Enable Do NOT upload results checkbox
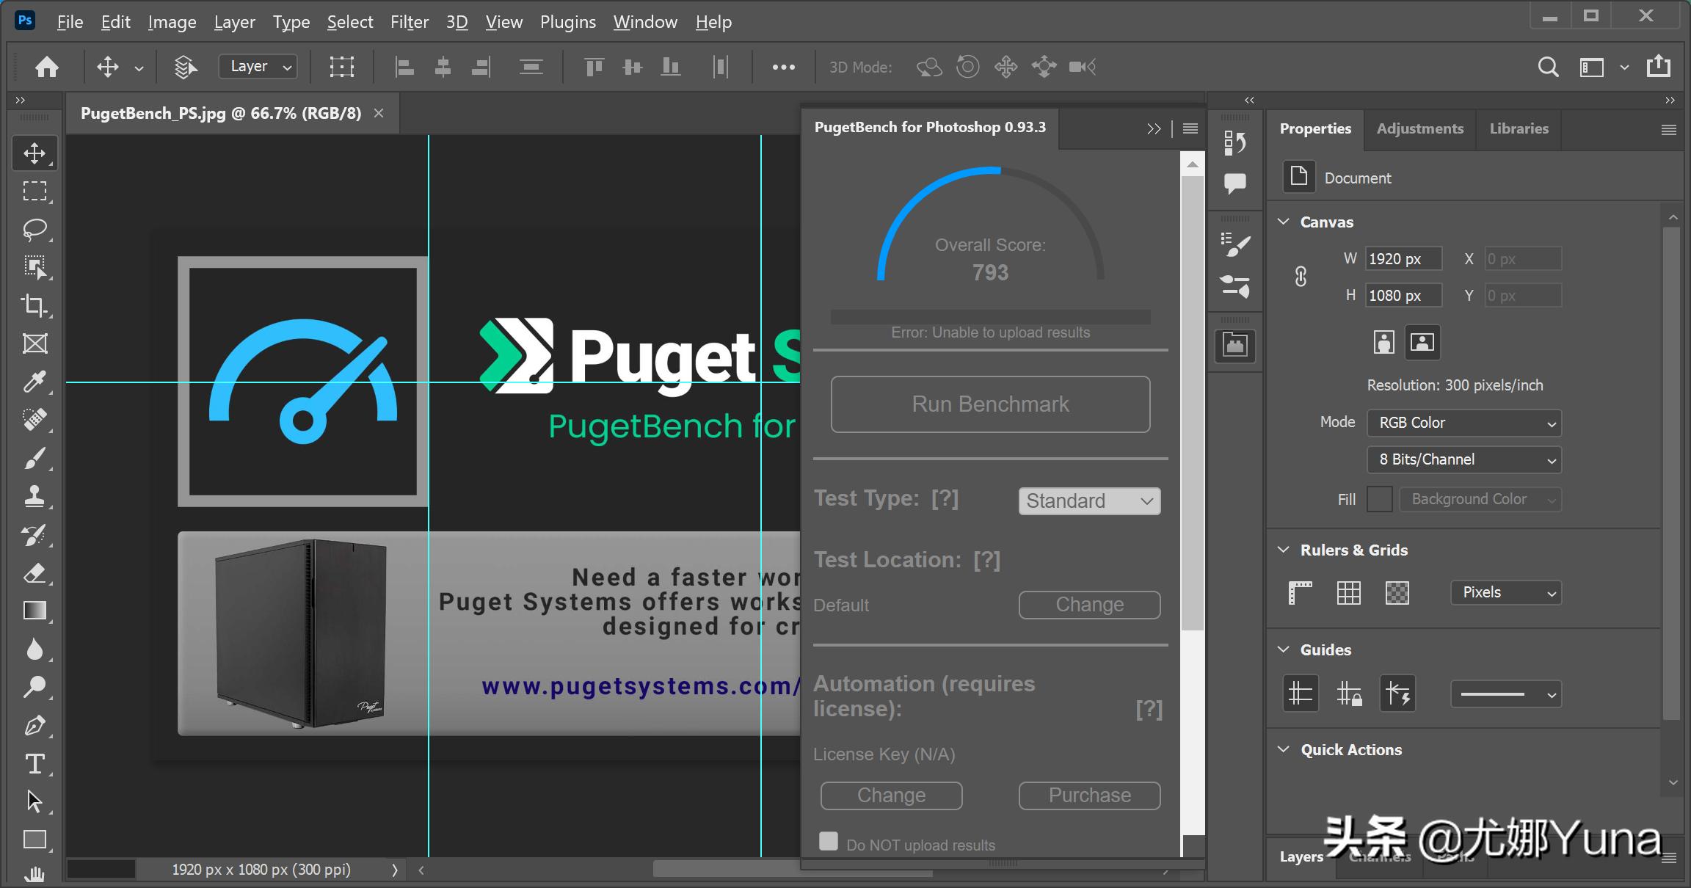This screenshot has width=1691, height=888. [829, 841]
